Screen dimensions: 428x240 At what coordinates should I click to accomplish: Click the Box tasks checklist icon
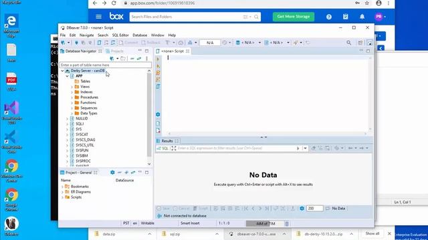tap(346, 17)
